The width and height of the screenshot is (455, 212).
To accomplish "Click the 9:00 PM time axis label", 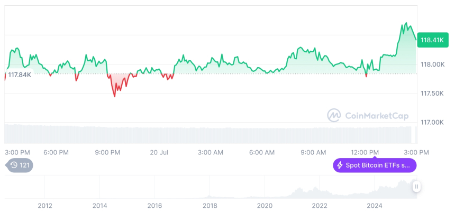I will click(107, 152).
